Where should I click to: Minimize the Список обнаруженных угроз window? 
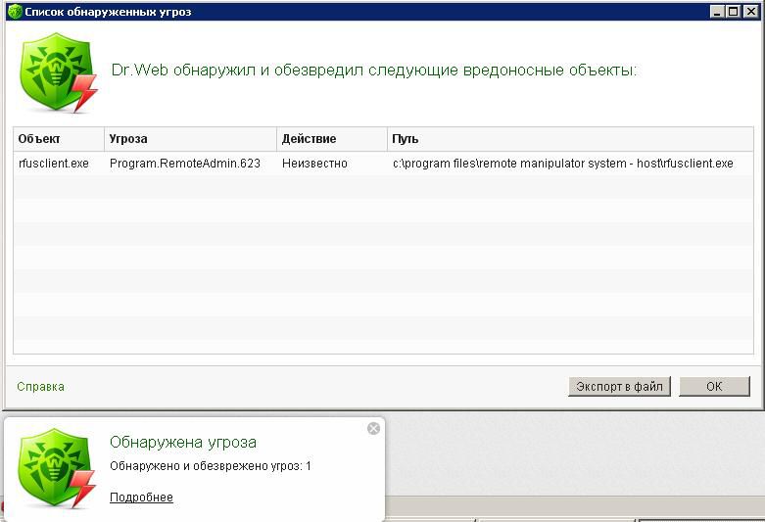click(x=717, y=11)
